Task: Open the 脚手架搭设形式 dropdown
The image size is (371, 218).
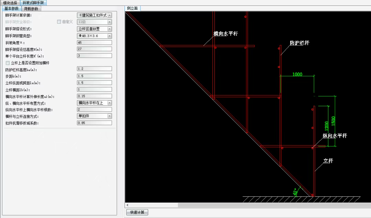Action: coord(109,29)
